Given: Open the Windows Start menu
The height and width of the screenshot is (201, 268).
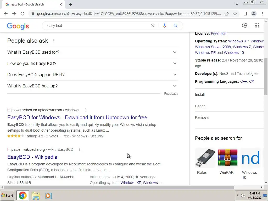Looking at the screenshot, I should tap(7, 196).
